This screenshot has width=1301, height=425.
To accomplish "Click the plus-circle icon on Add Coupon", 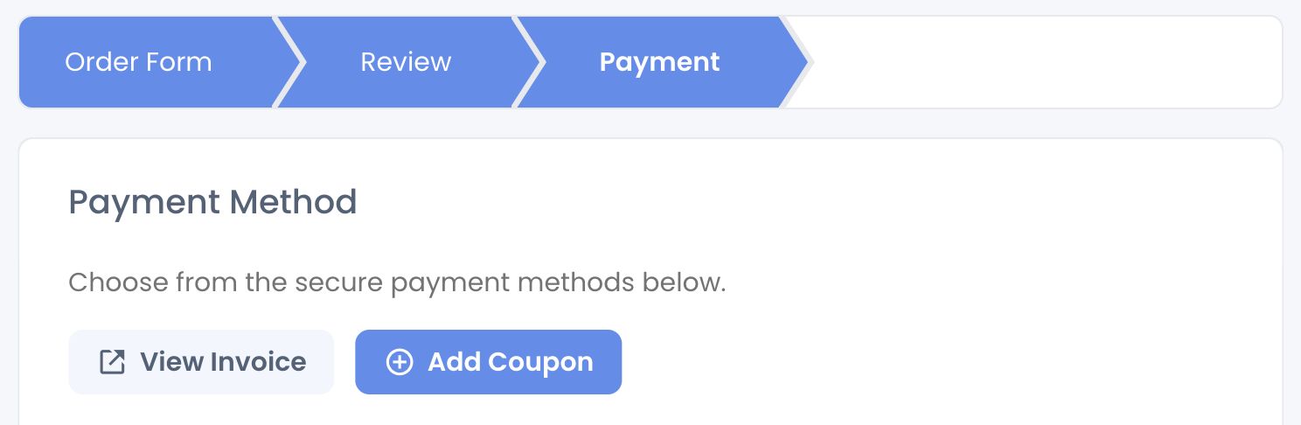I will pyautogui.click(x=400, y=362).
